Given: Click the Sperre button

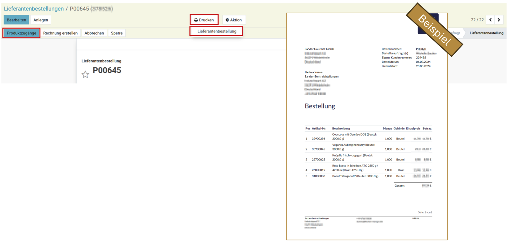Looking at the screenshot, I should [x=117, y=33].
